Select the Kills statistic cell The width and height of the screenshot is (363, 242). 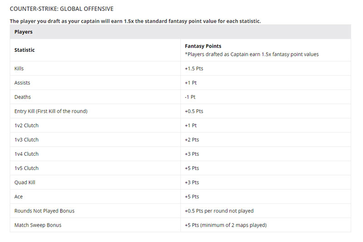19,69
